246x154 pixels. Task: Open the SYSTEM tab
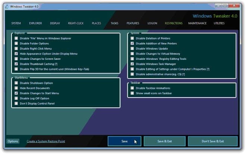coord(16,23)
